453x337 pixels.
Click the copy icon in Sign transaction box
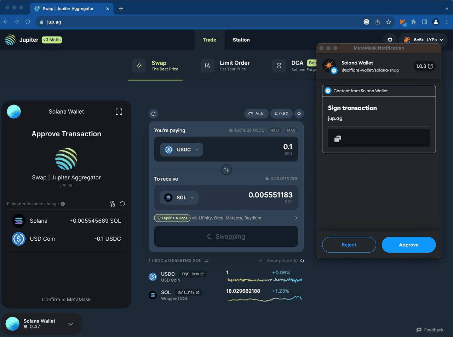click(x=338, y=139)
